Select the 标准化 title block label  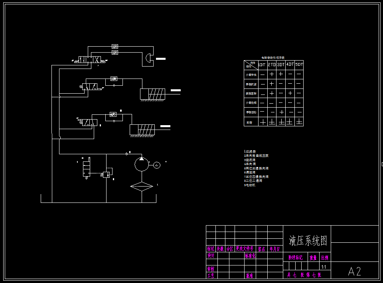[x=250, y=255]
